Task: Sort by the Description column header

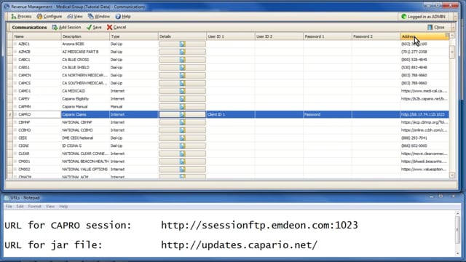Action: (85, 36)
